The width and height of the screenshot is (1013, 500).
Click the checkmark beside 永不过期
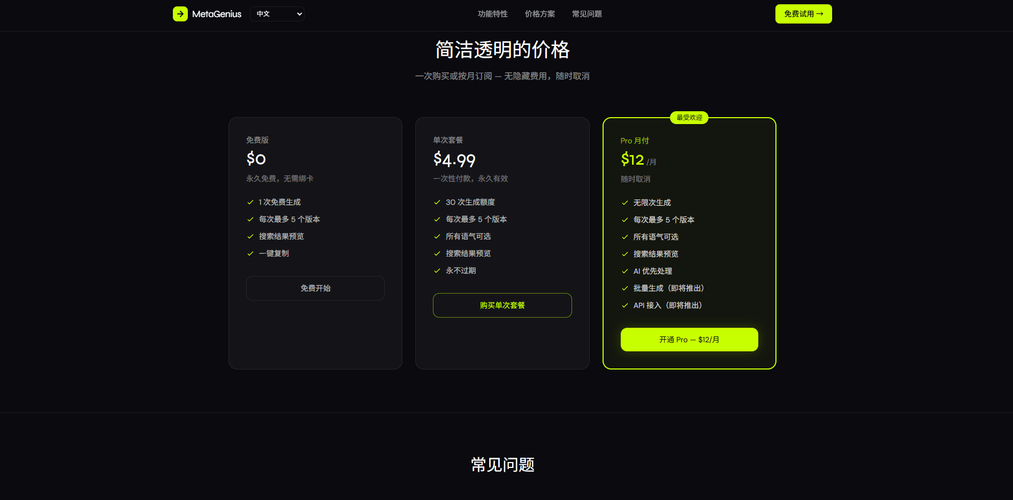[437, 271]
